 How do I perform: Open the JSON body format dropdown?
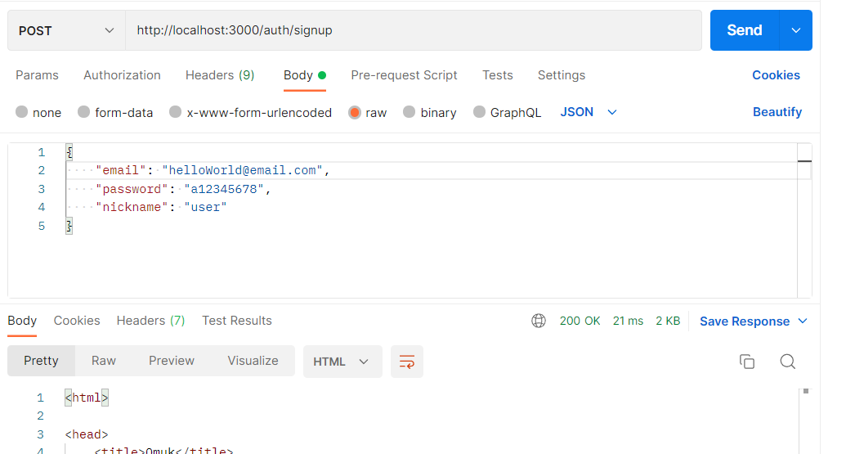coord(588,112)
